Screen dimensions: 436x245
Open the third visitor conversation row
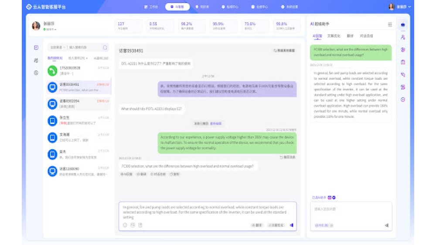pos(78,104)
